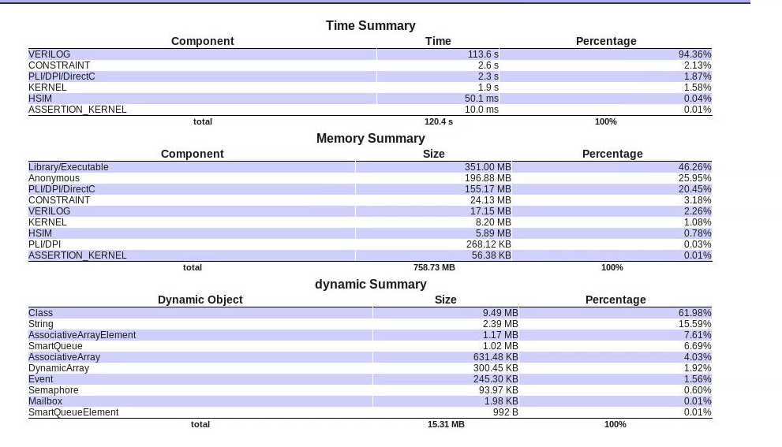782x447 pixels.
Task: Click the SmartQueue dynamic object
Action: pos(55,346)
